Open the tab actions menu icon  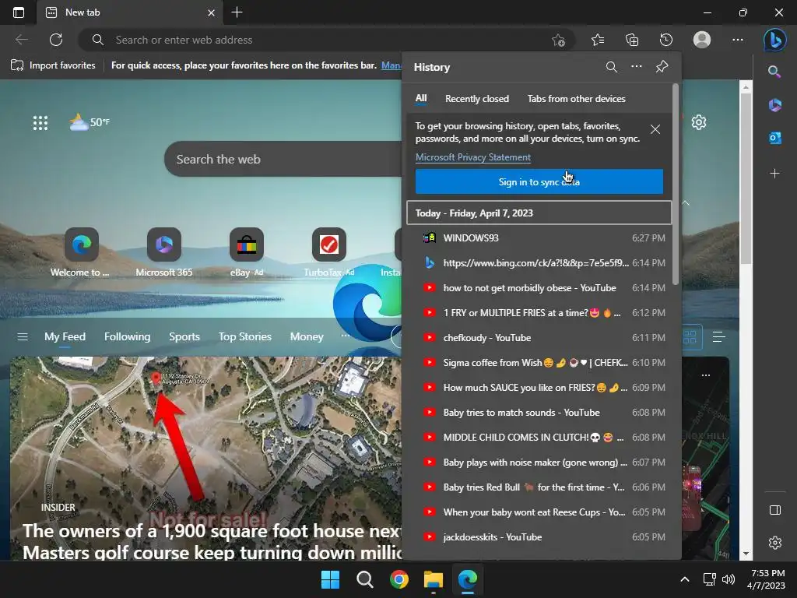(x=19, y=12)
